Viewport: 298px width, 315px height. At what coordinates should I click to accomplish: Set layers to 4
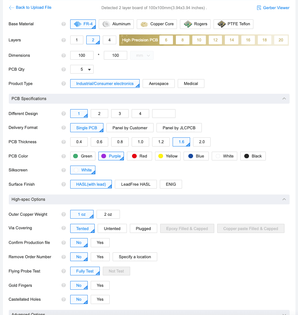pyautogui.click(x=109, y=40)
